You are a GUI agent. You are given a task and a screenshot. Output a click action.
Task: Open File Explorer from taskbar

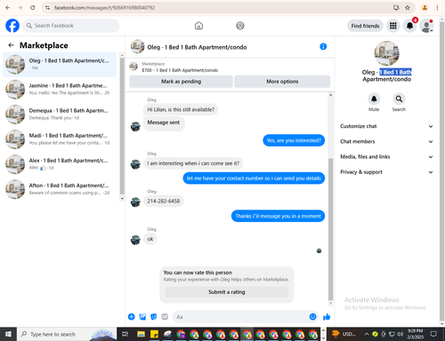(141, 334)
